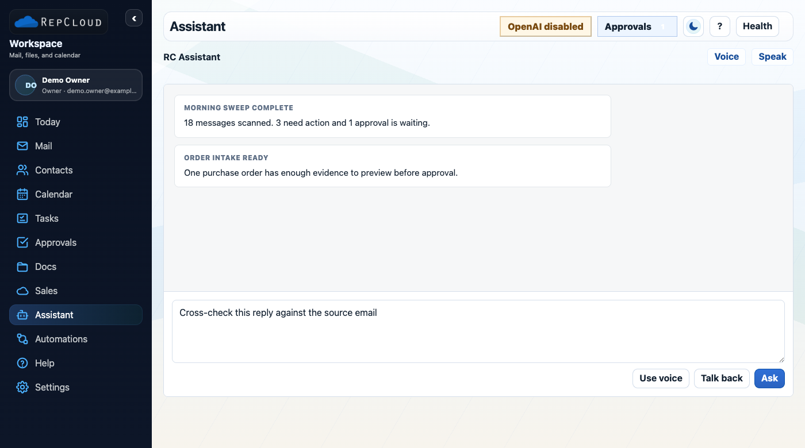Click the Health button
The width and height of the screenshot is (805, 448).
point(757,26)
